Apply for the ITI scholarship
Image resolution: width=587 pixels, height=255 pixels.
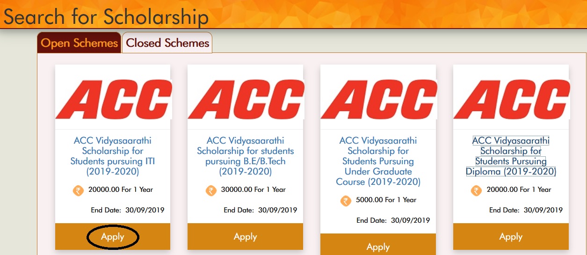(113, 237)
